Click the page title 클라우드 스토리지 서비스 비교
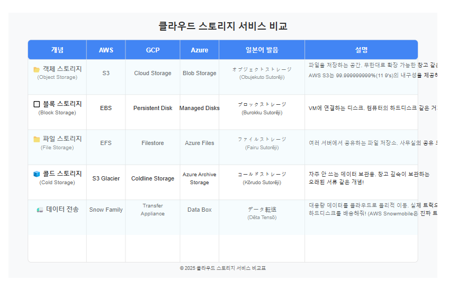Screen dimensions: 449x281 (223, 26)
